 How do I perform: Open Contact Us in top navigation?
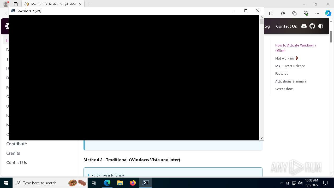(286, 26)
